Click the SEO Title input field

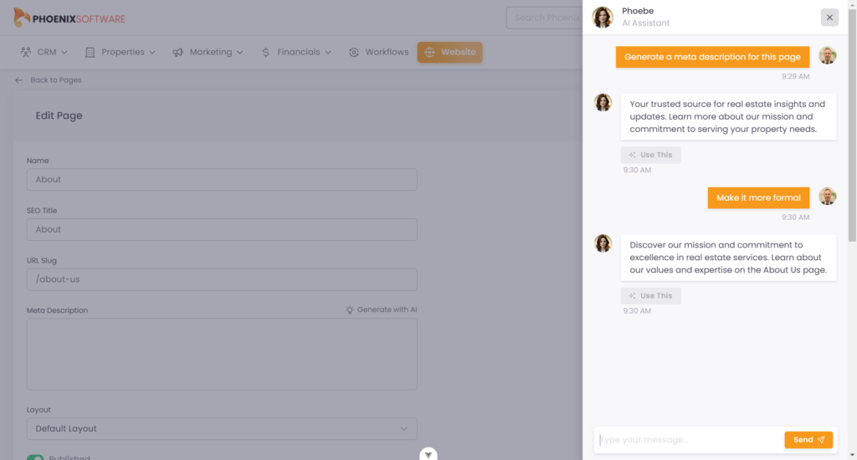pyautogui.click(x=222, y=229)
